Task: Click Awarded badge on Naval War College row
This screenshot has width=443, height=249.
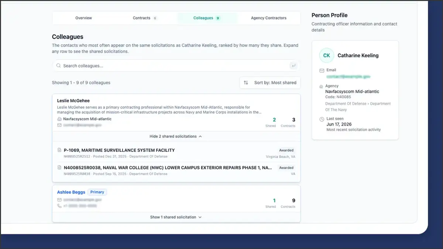Action: click(286, 167)
